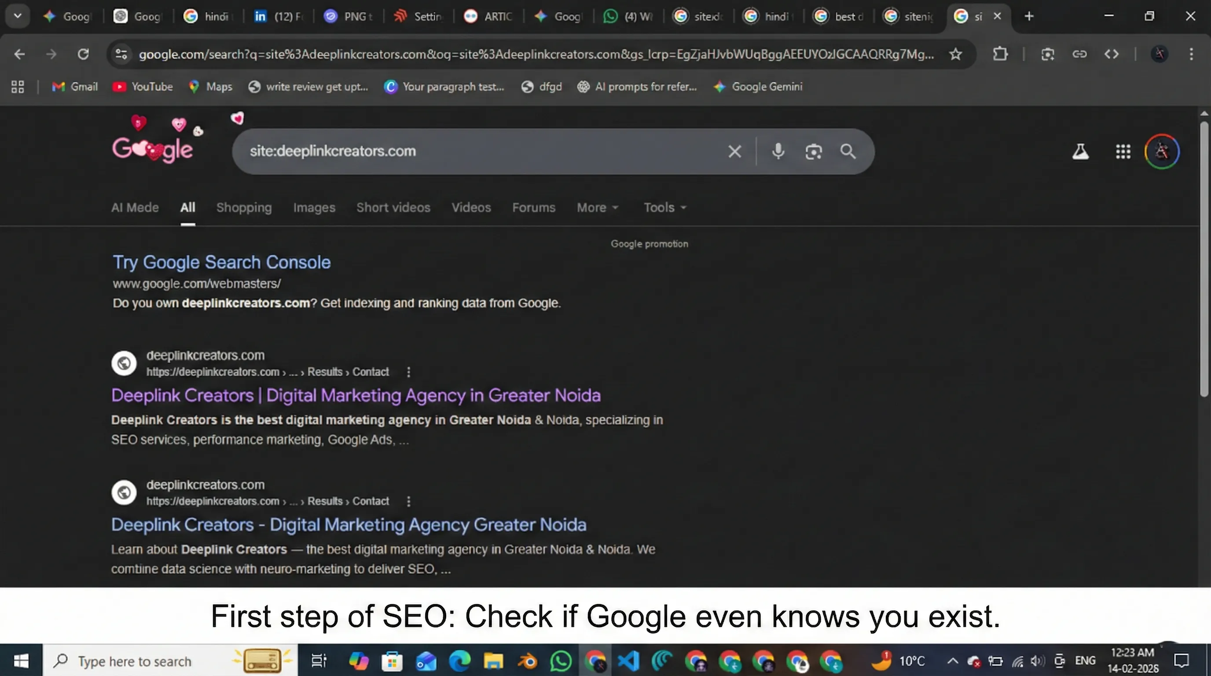
Task: Click the voice search microphone icon
Action: coord(778,151)
